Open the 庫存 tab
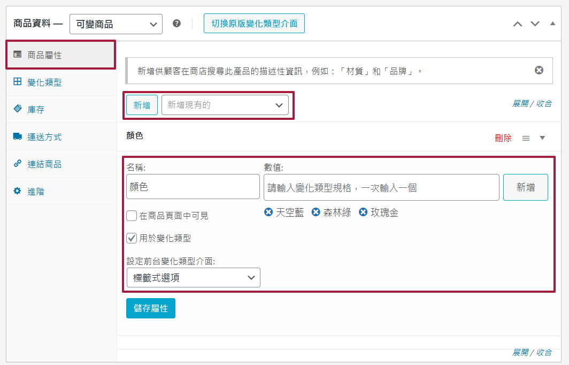 click(x=36, y=110)
